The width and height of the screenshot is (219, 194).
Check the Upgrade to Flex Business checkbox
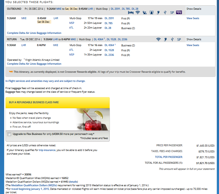[9, 134]
